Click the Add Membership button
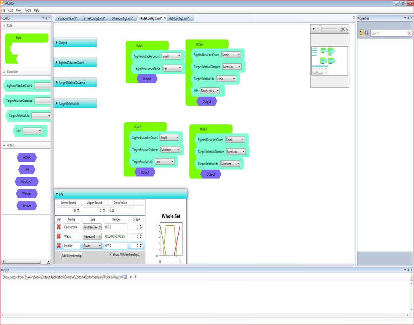 [x=72, y=256]
